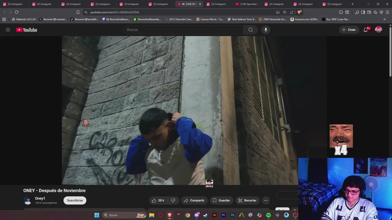Mute the playing YouTube tab audio icon

(183, 4)
